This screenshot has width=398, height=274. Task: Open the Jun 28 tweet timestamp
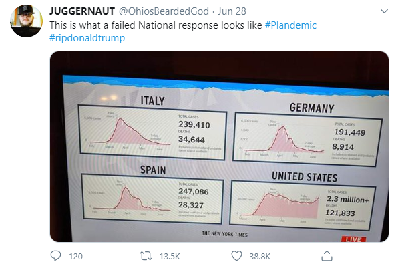click(232, 11)
